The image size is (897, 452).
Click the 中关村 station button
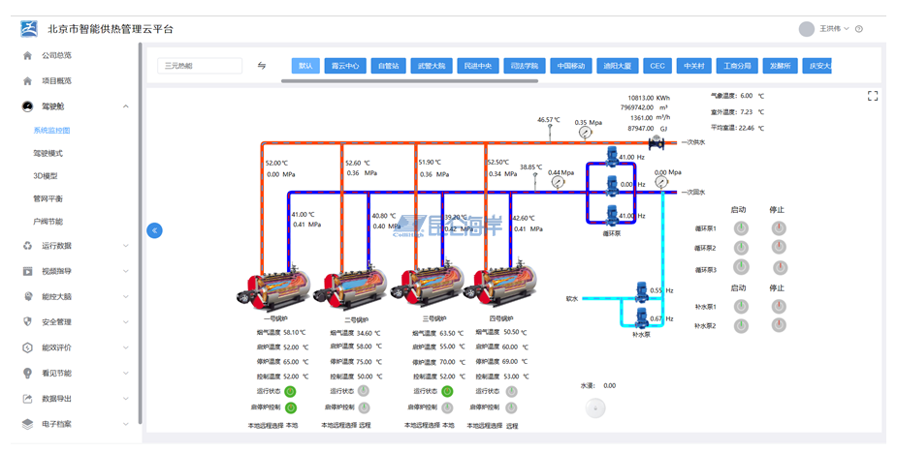[693, 66]
